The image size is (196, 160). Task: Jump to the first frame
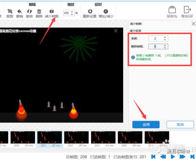click(x=153, y=156)
